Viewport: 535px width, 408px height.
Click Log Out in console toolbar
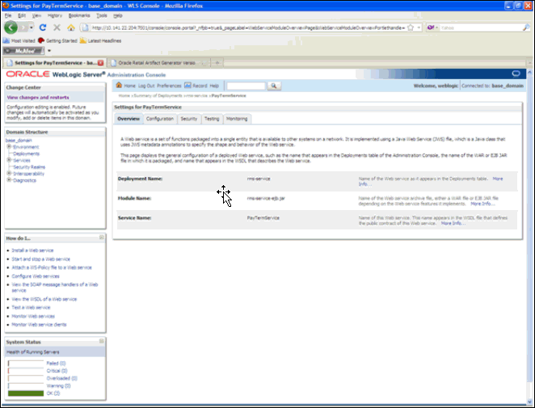(x=146, y=86)
